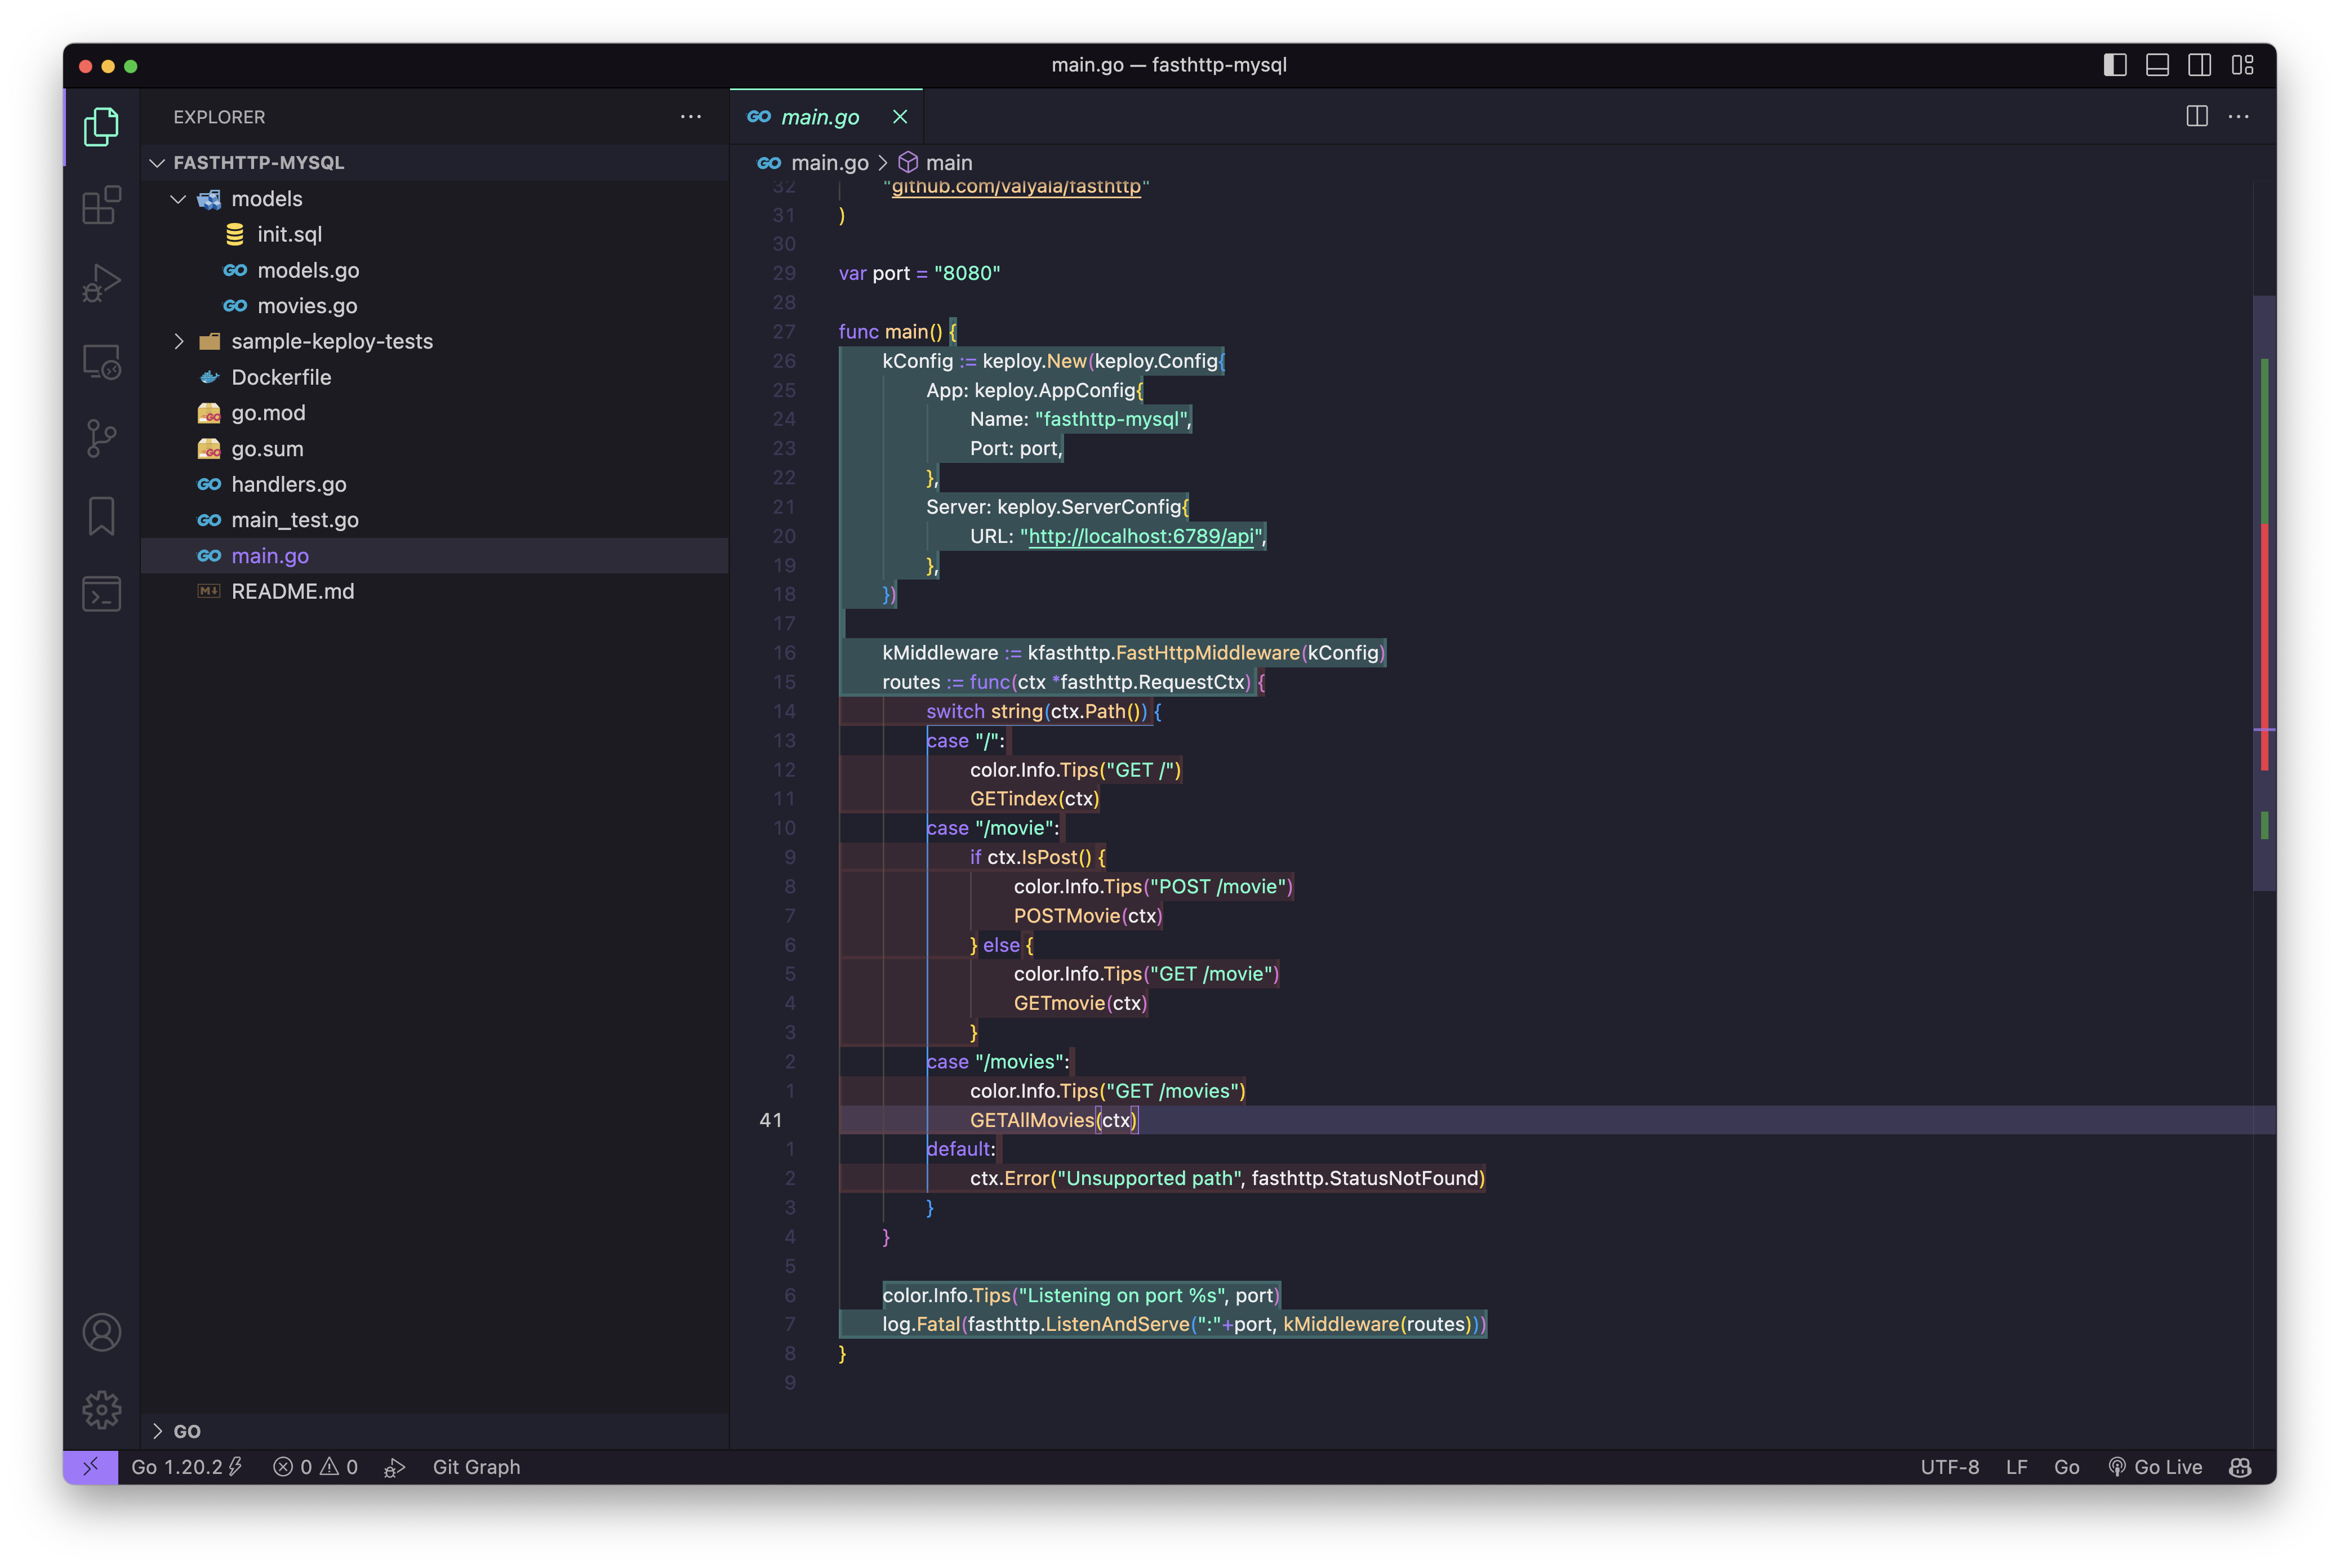Viewport: 2340px width, 1568px height.
Task: Open the terminal panel icon in activity bar
Action: coord(101,594)
